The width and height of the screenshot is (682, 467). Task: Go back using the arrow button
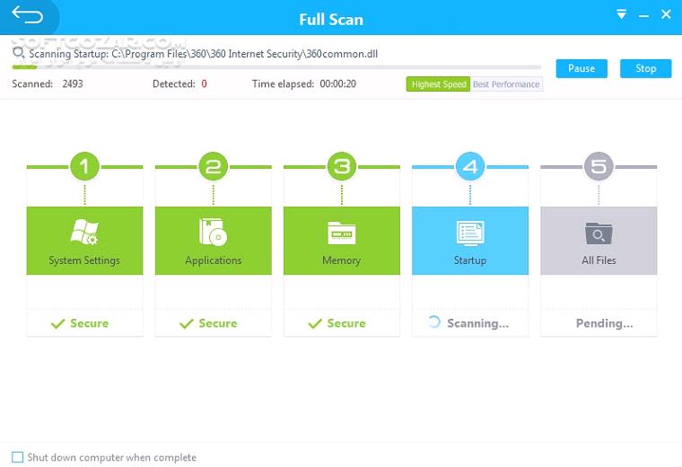[28, 15]
